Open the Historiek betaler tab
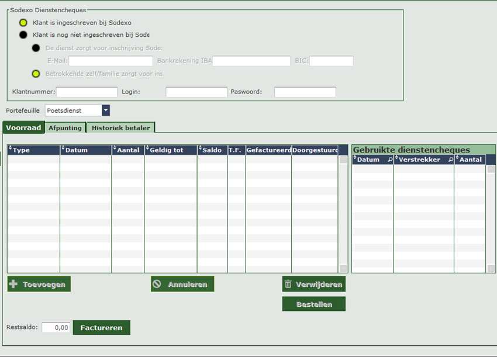Image resolution: width=497 pixels, height=357 pixels. (120, 128)
